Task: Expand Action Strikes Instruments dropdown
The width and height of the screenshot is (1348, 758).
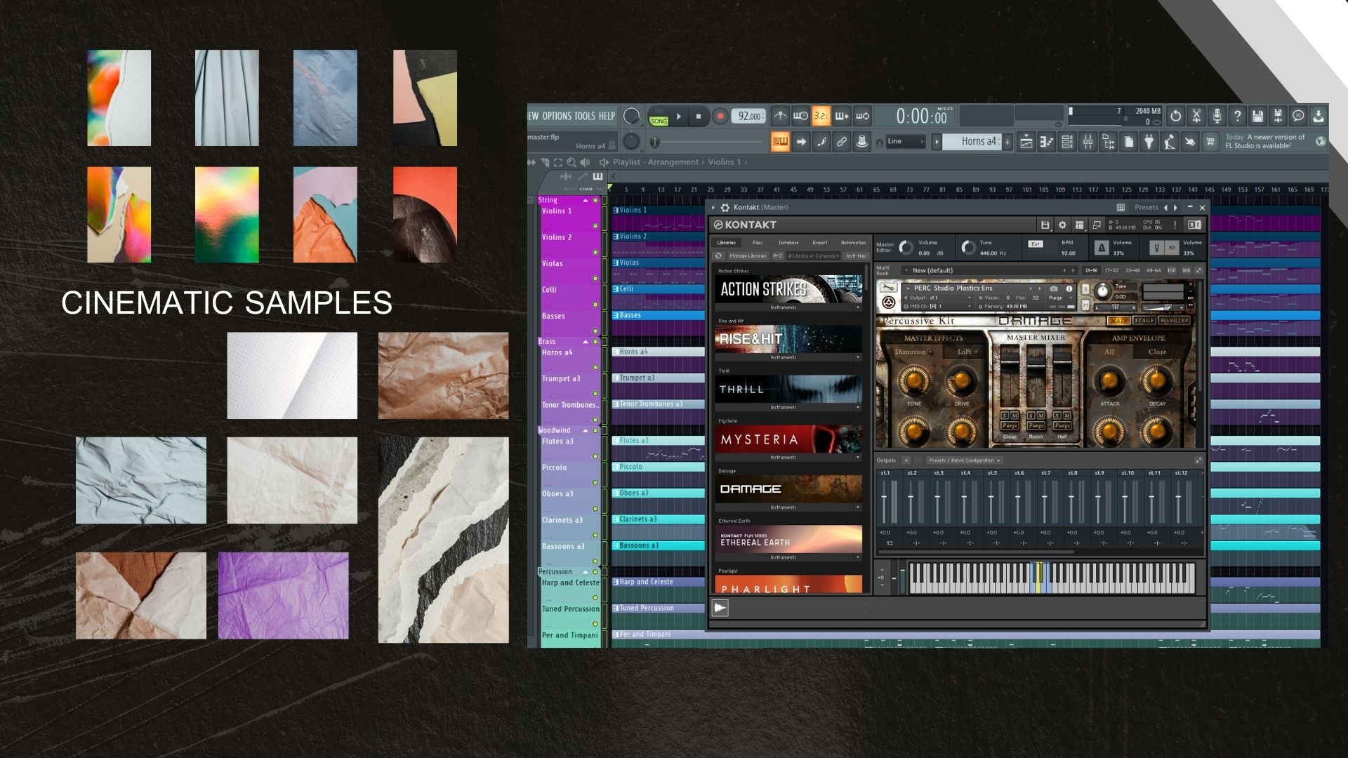Action: (857, 307)
